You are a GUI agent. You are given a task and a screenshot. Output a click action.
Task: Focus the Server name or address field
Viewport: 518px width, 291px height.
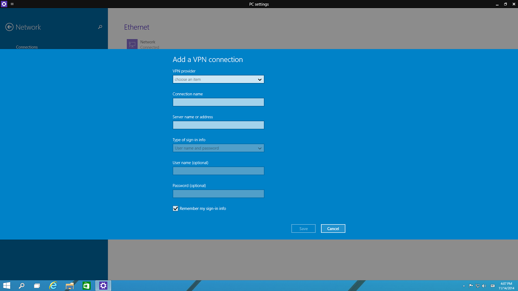click(218, 125)
